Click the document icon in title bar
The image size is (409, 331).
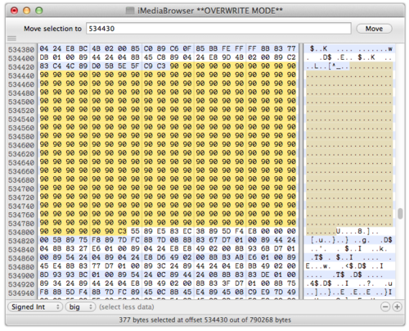point(130,11)
